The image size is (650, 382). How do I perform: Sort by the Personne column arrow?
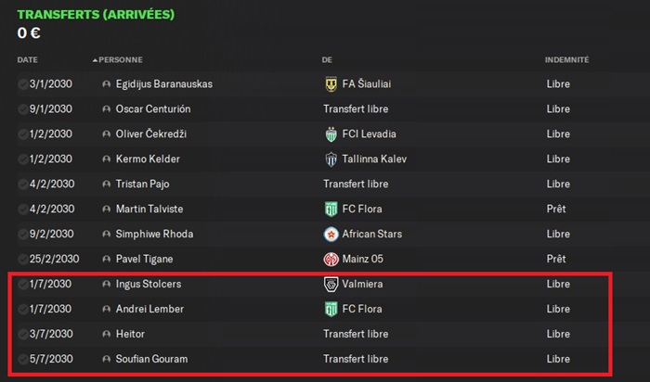pos(95,60)
